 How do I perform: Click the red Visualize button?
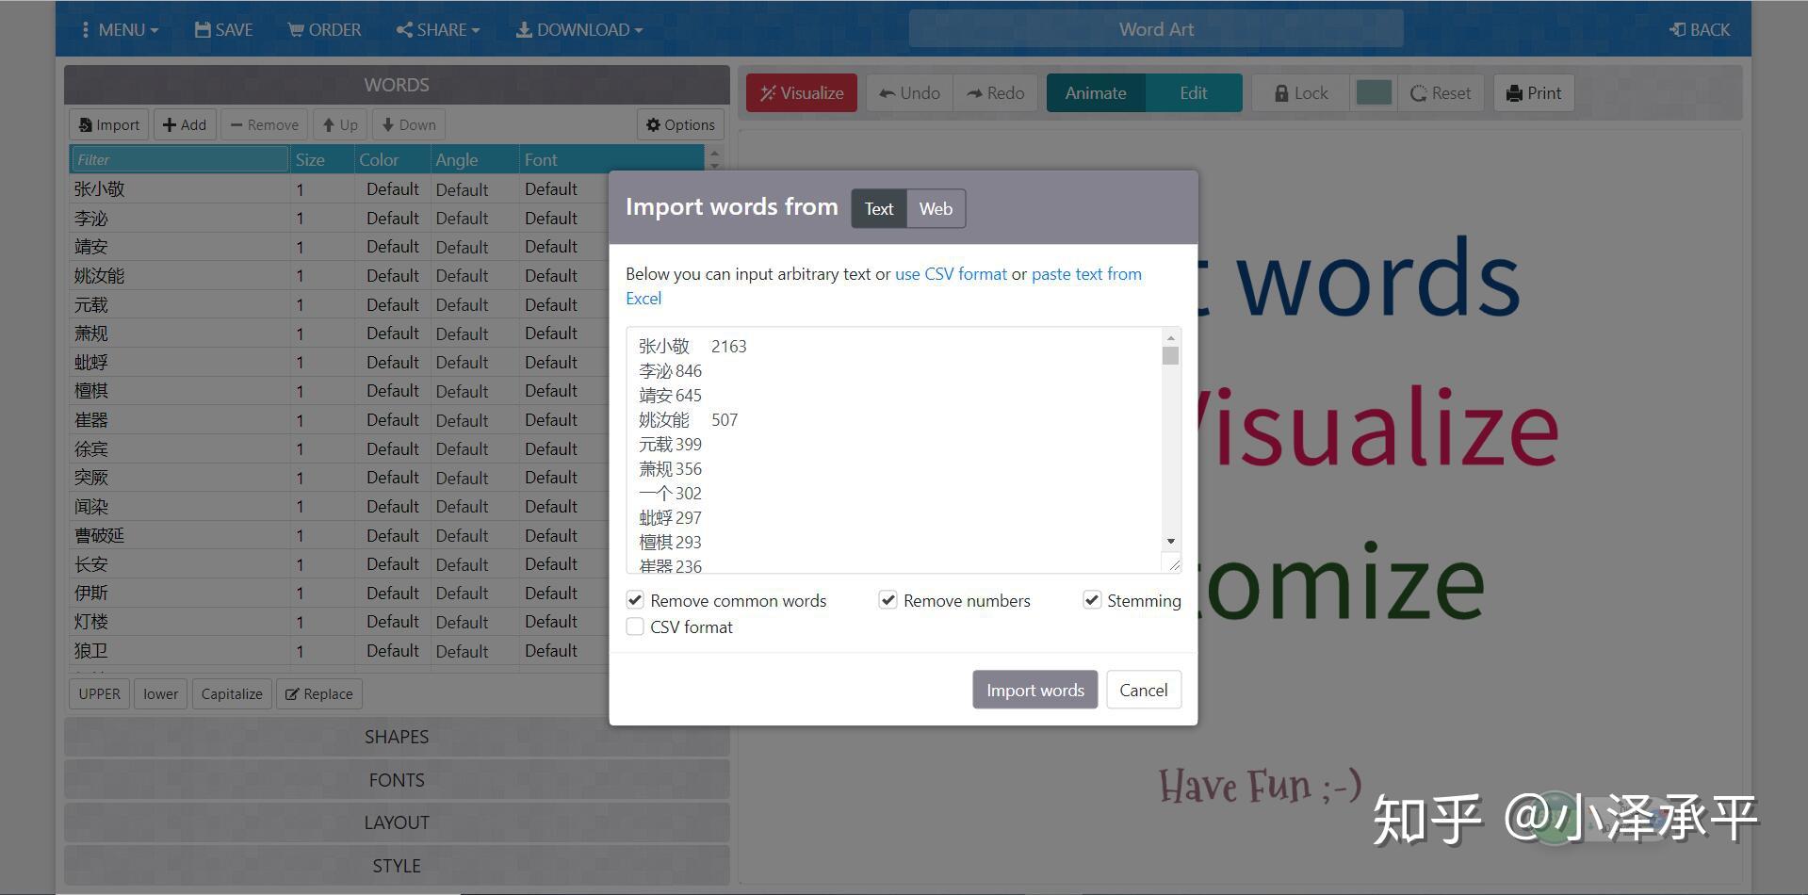[x=802, y=93]
